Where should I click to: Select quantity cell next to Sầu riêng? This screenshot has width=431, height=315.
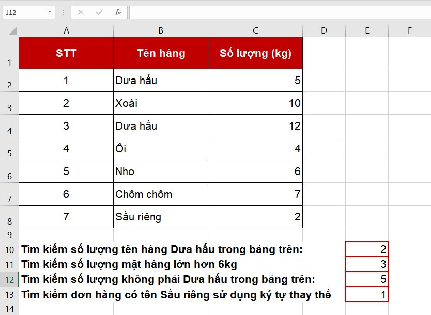(x=255, y=217)
